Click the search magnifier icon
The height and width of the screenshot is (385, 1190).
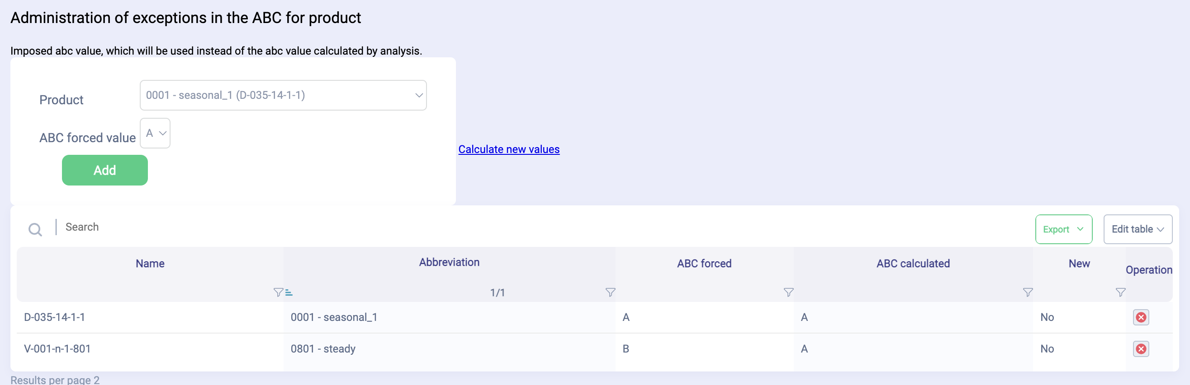[x=35, y=229]
